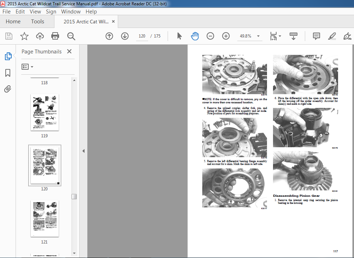Open the Page Thumbnails sidebar icon
The width and height of the screenshot is (354, 258).
8,56
